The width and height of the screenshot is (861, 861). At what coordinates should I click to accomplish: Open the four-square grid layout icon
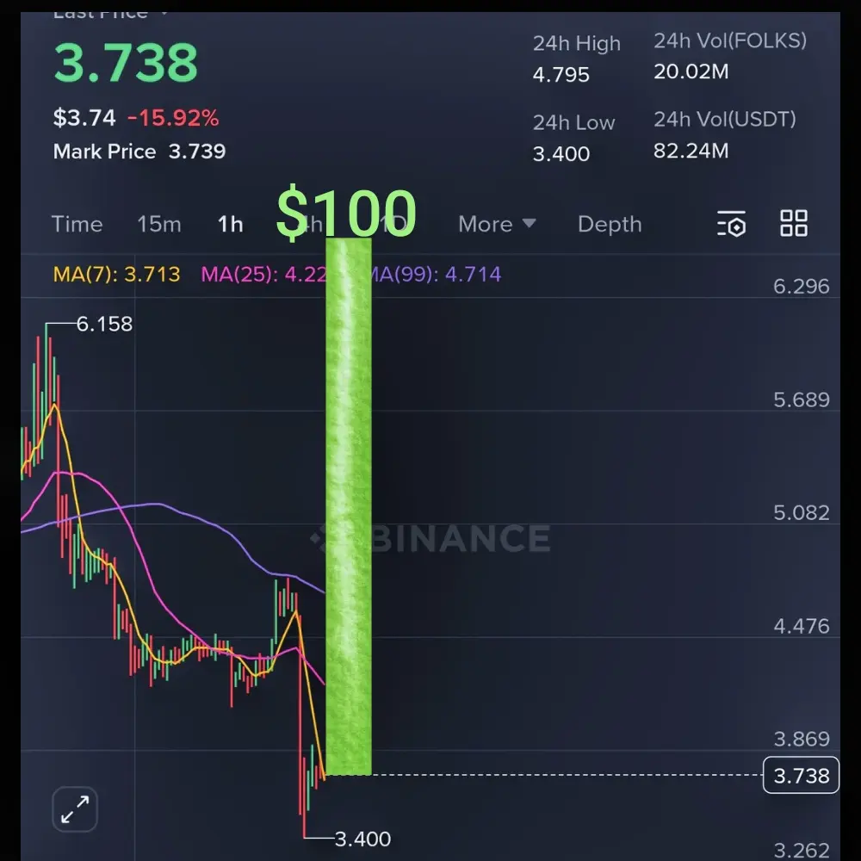click(794, 224)
